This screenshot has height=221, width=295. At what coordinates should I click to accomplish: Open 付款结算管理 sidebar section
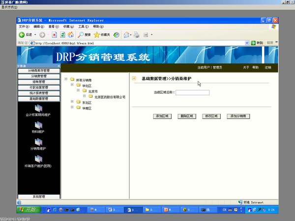[x=39, y=87]
